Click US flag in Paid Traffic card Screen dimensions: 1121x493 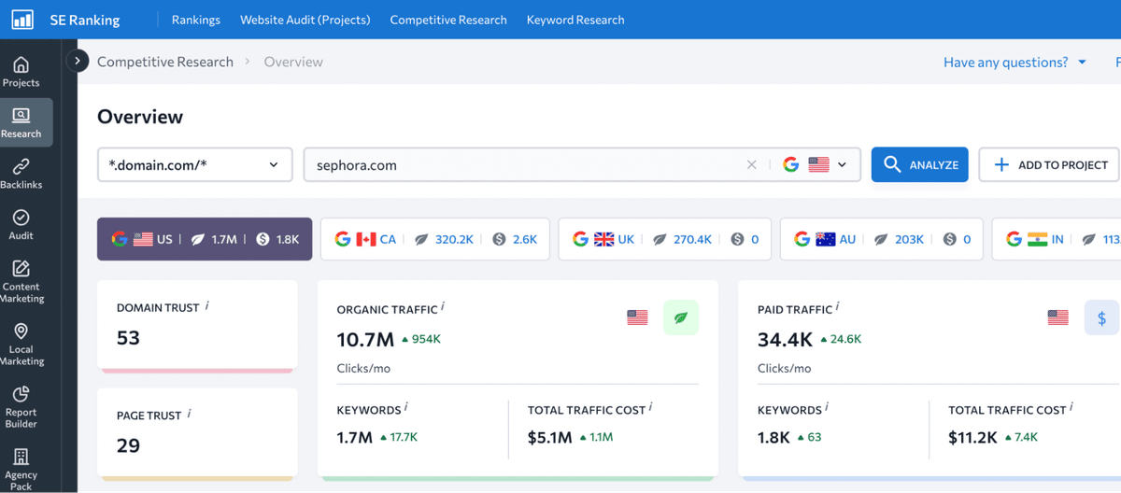[1057, 317]
